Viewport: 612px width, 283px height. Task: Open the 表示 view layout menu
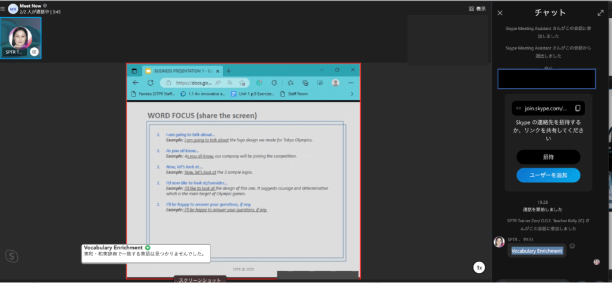[x=477, y=9]
